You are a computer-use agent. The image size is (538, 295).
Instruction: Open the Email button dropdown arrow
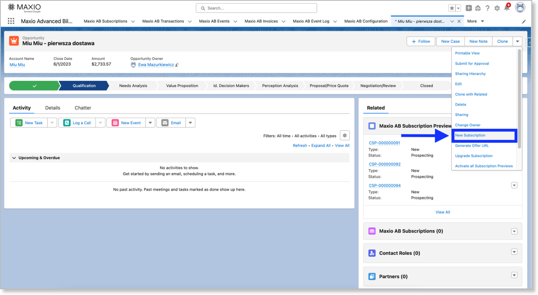pos(190,123)
